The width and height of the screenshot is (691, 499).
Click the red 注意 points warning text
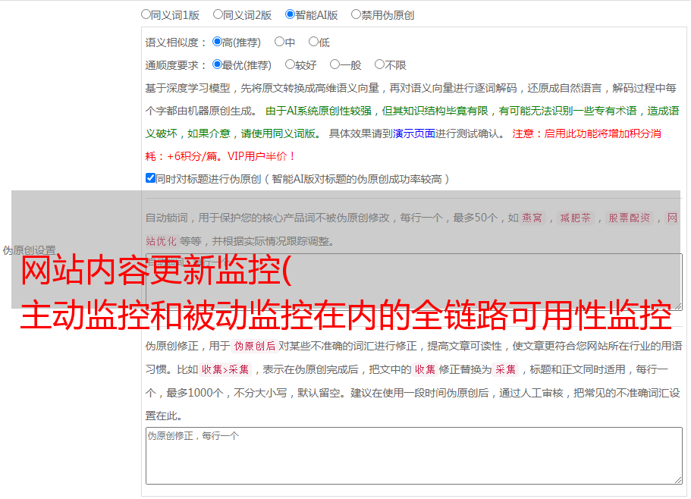click(403, 145)
